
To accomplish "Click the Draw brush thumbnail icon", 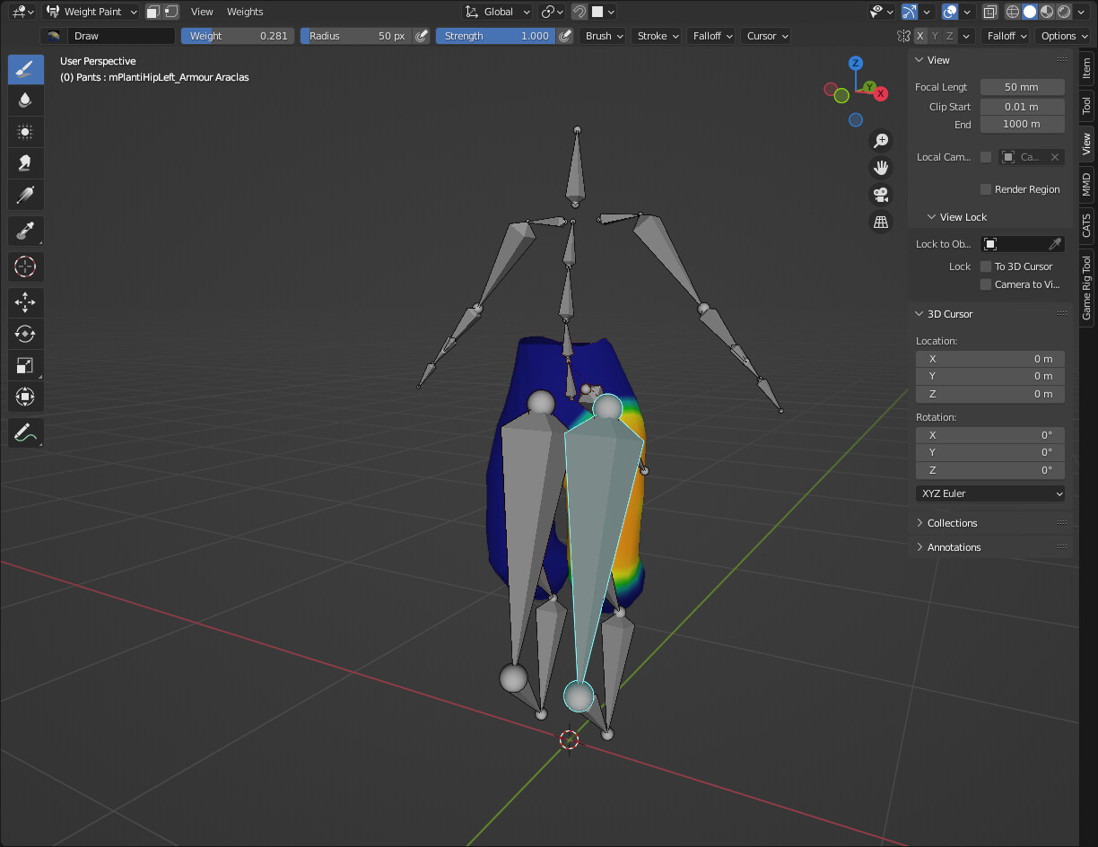I will coord(55,36).
